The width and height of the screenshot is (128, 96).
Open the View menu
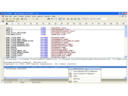[x=15, y=16]
